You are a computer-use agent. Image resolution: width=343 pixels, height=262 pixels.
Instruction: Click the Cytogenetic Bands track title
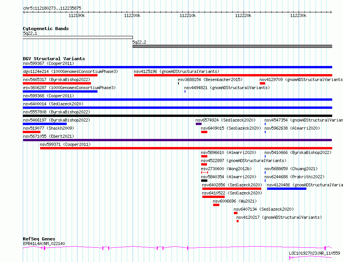[x=46, y=29]
